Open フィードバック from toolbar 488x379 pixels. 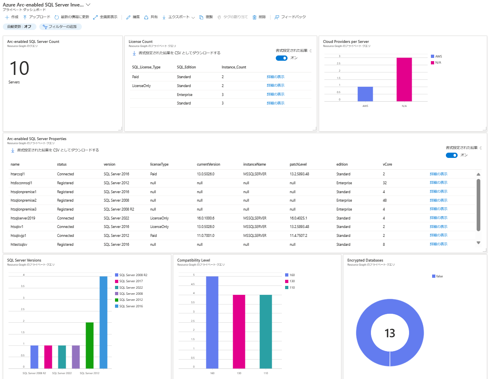290,17
